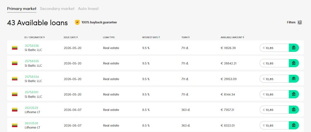Click the € 6144.34 available amount
The height and width of the screenshot is (132, 311).
pyautogui.click(x=228, y=94)
